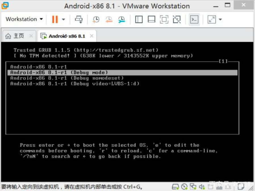Revert to the previous snapshot
This screenshot has width=255, height=191.
tap(109, 19)
